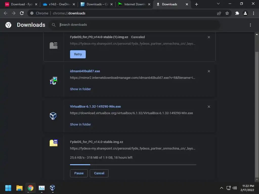Click the VirtualBox installer file icon
259x194 pixels.
coord(53,116)
